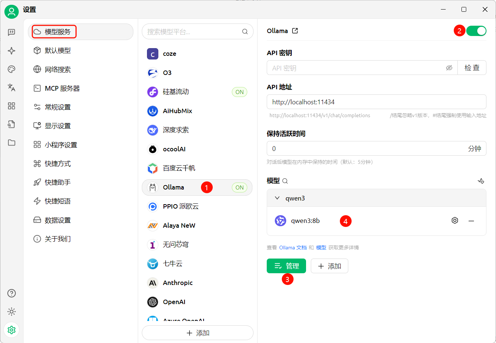Open 模型服务 settings section

click(x=80, y=32)
